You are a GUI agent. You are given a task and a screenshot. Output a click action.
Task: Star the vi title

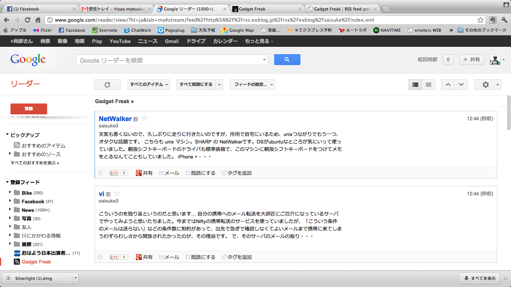(x=117, y=194)
